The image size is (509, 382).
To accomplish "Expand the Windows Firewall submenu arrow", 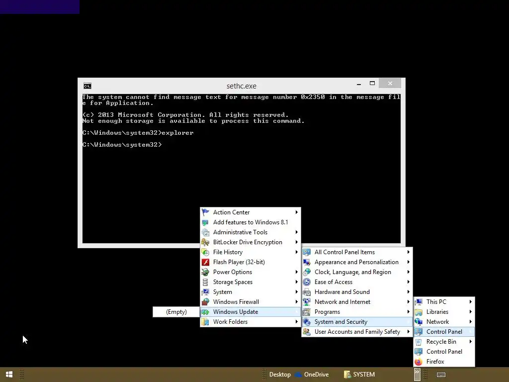I will 296,302.
